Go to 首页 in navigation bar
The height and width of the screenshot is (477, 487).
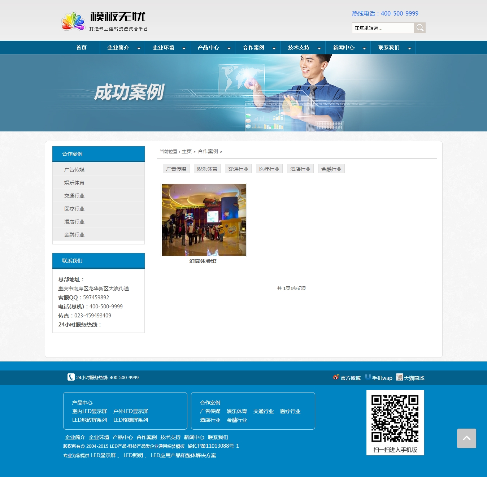click(81, 48)
